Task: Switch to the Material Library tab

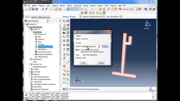Action: pos(44,17)
